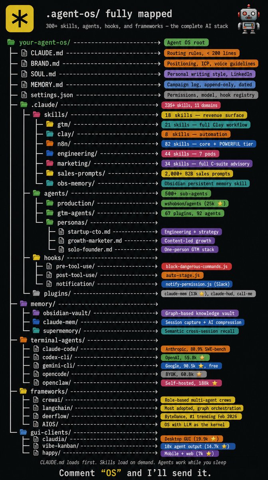Click the orange n8n folder icon
The height and width of the screenshot is (480, 268).
pos(50,144)
